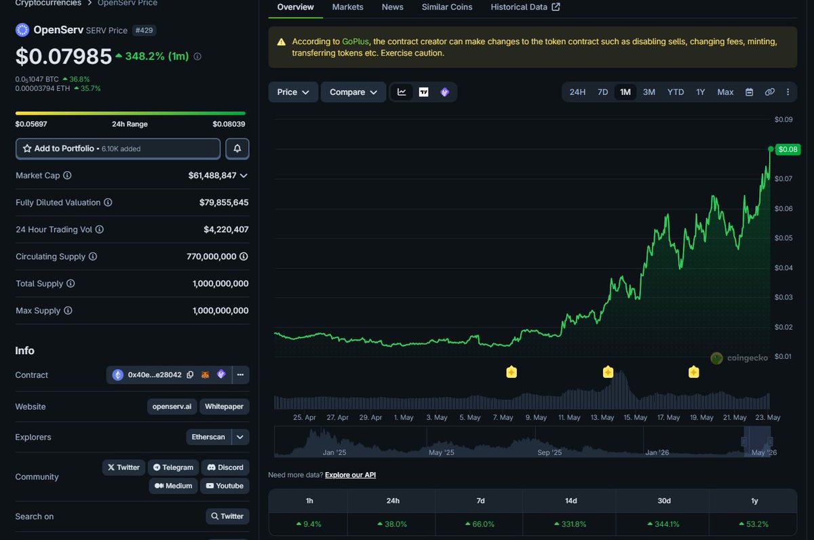Select the 24H time range
814x540 pixels.
pyautogui.click(x=577, y=92)
